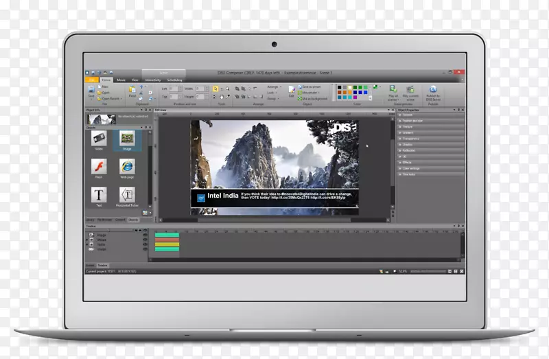Expand the Effects properties section
This screenshot has width=549, height=359.
[431, 163]
